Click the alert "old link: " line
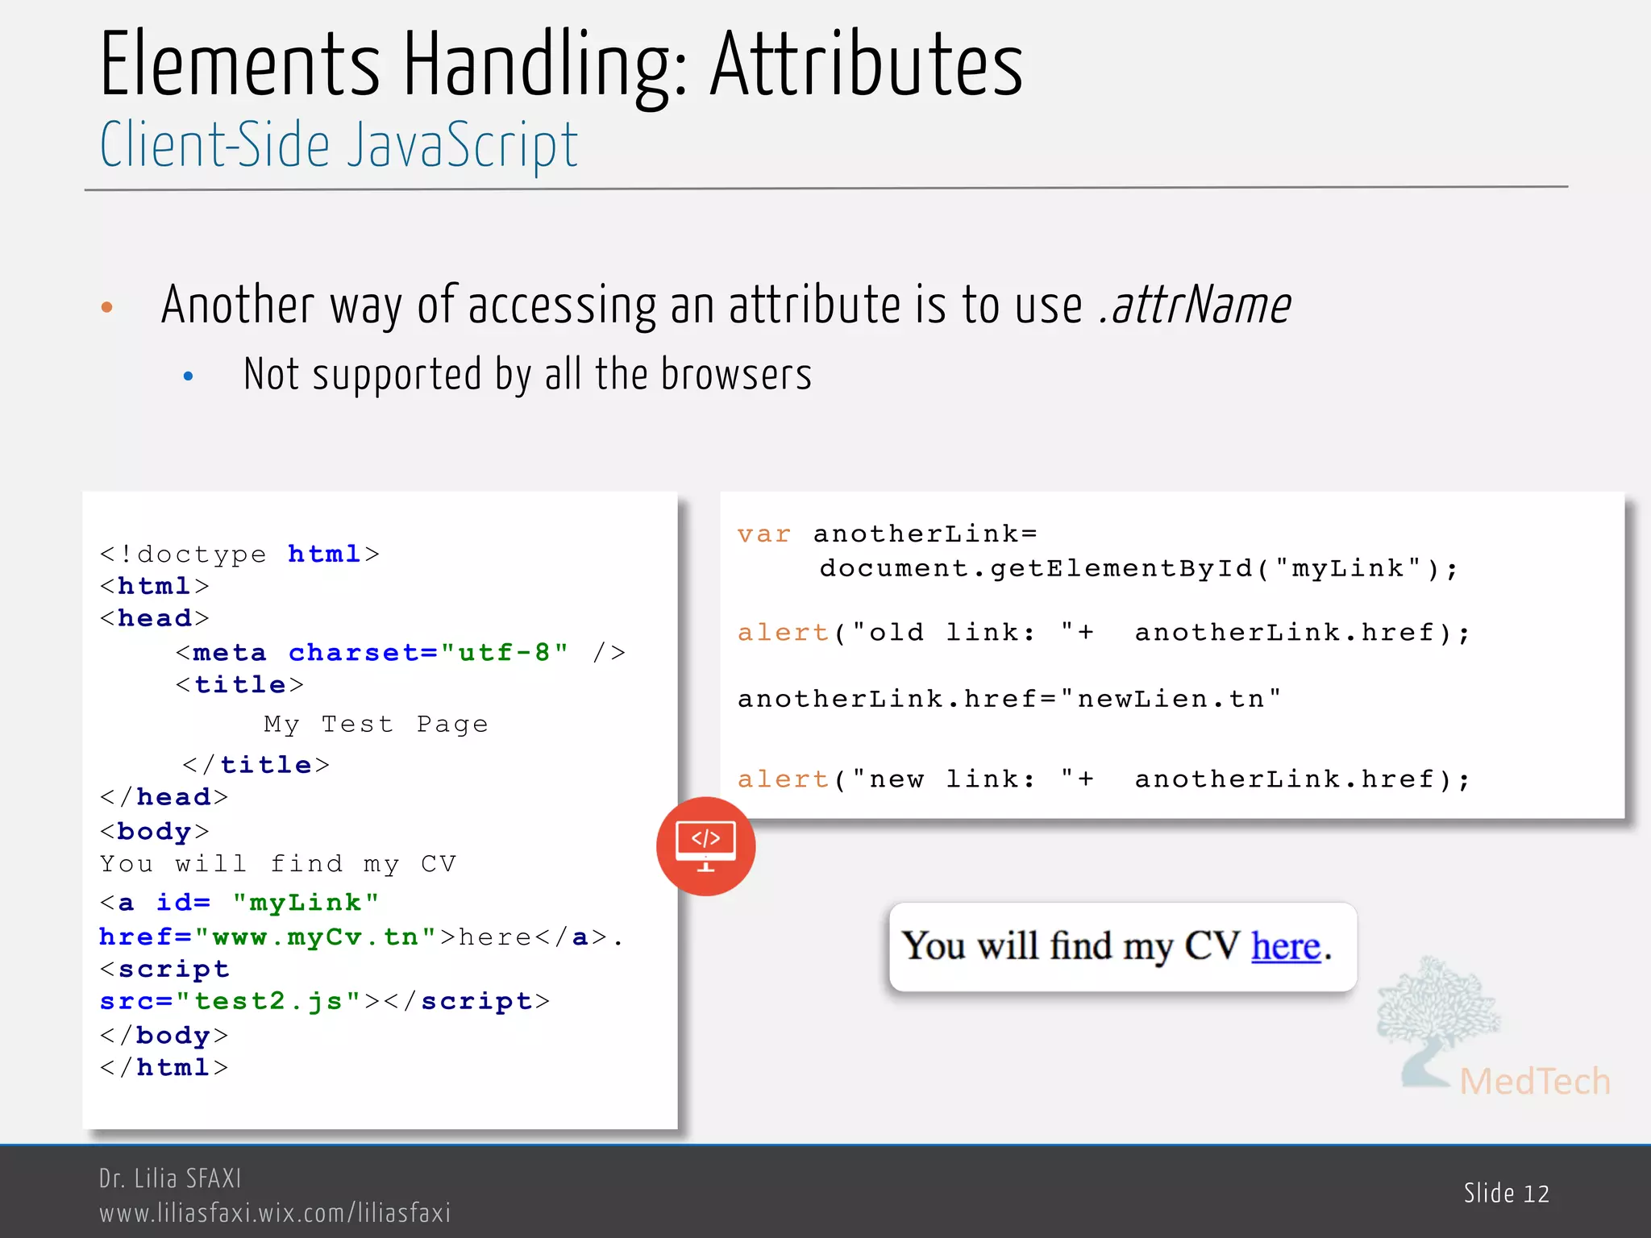1651x1238 pixels. tap(1104, 633)
